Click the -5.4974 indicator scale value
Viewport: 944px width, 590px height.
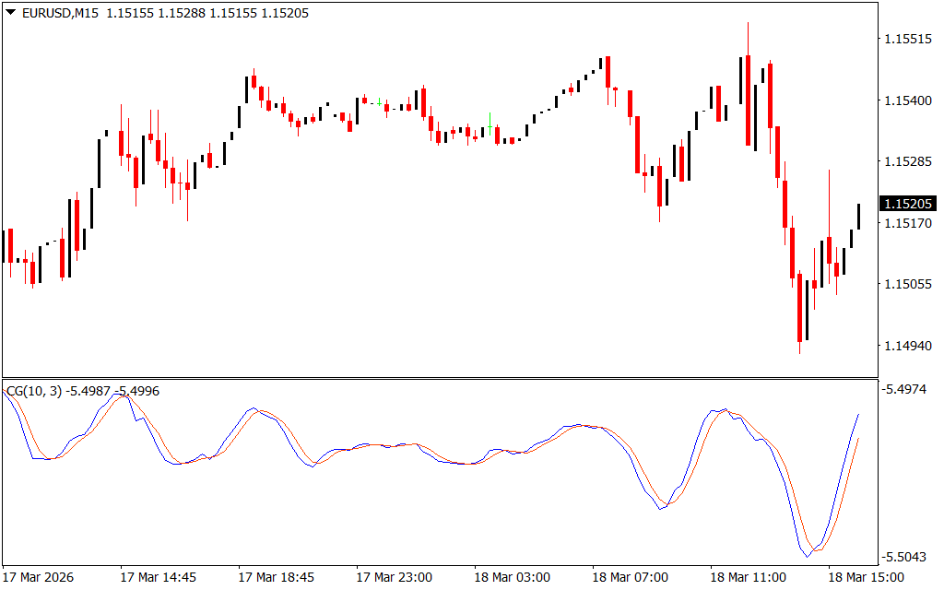[x=909, y=390]
